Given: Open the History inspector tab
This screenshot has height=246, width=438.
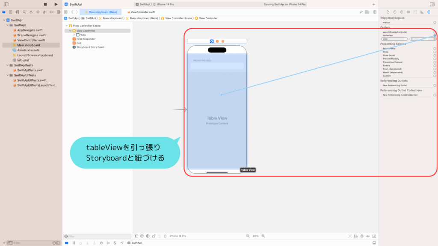Looking at the screenshot, I should coord(395,12).
